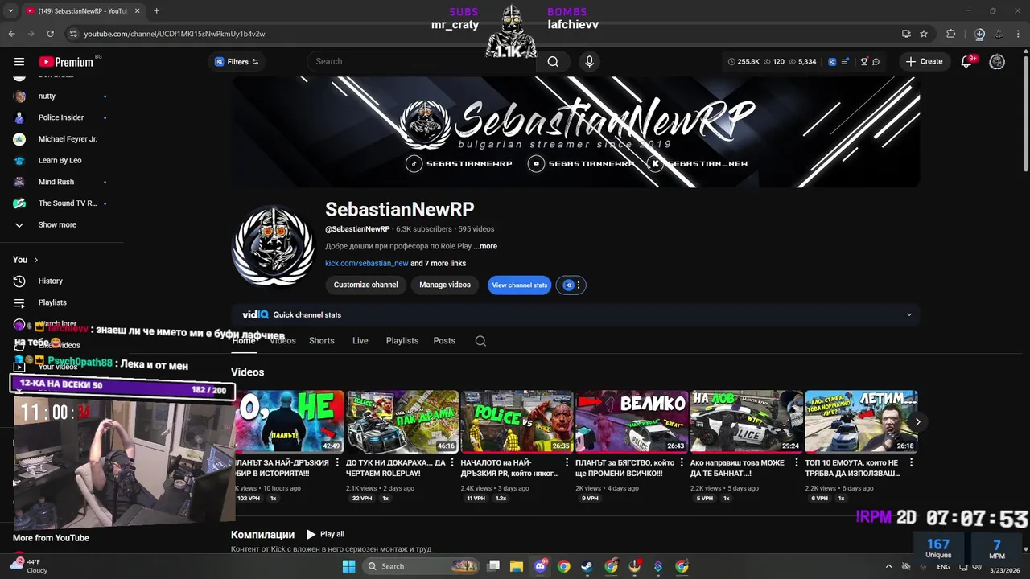Open vidIQ extension icon in header

(832, 61)
